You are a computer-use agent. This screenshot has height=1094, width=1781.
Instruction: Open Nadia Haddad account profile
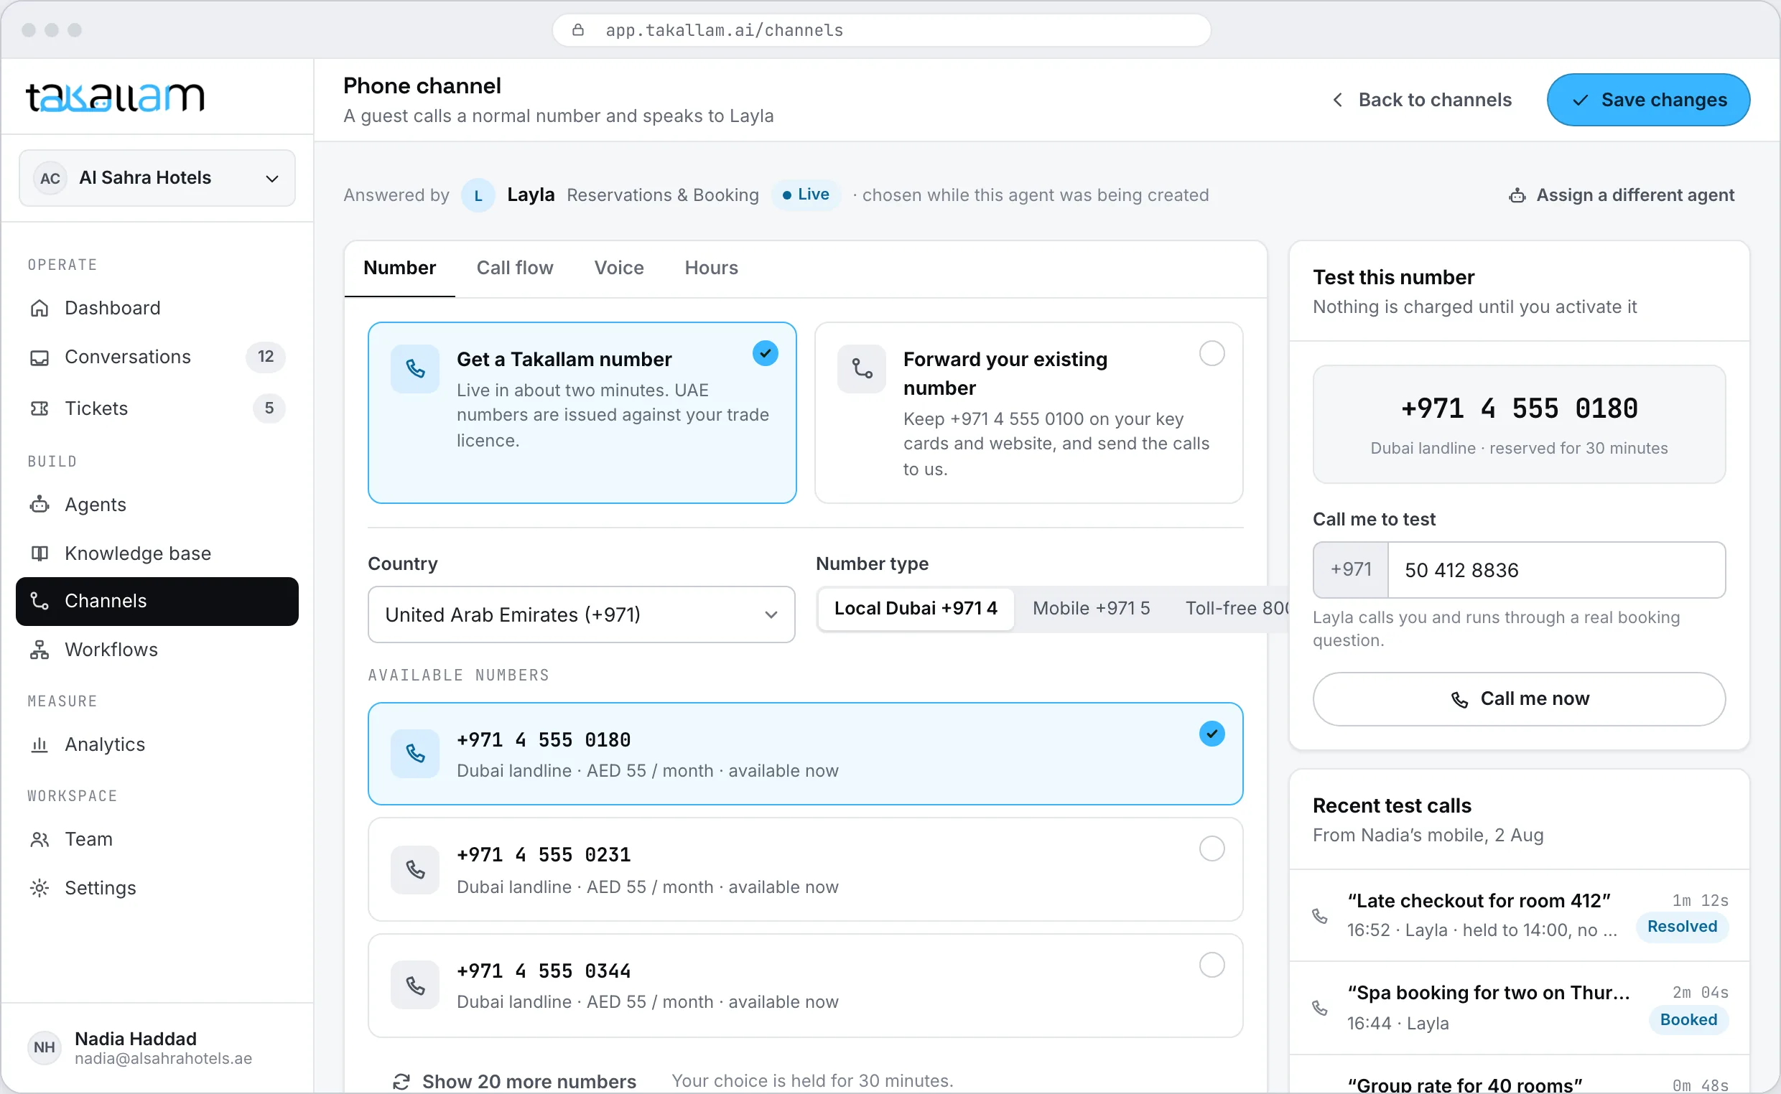(157, 1048)
